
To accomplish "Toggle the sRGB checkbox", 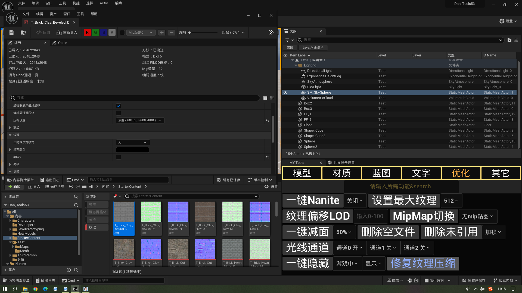I will pos(119,157).
